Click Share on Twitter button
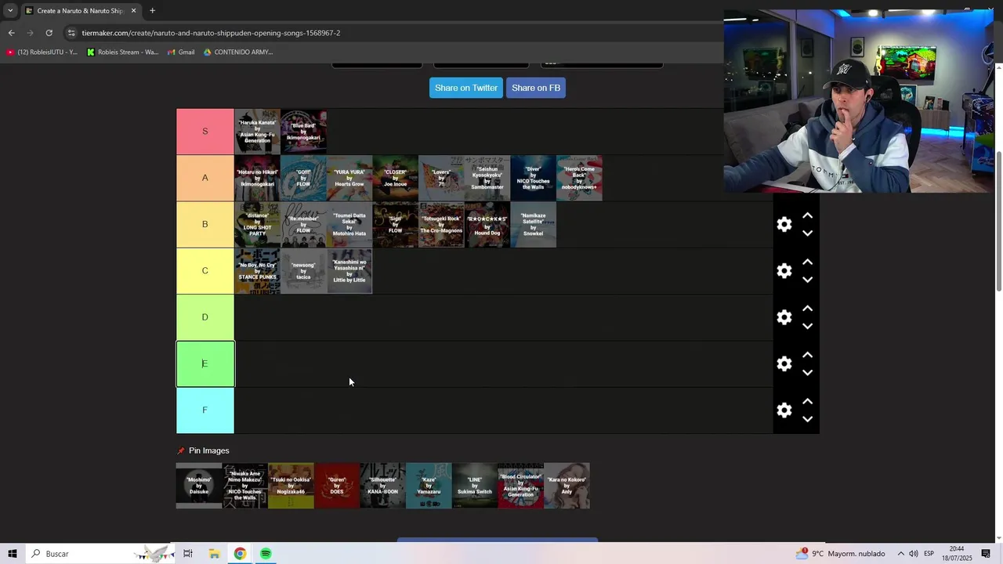The width and height of the screenshot is (1003, 564). pos(466,88)
